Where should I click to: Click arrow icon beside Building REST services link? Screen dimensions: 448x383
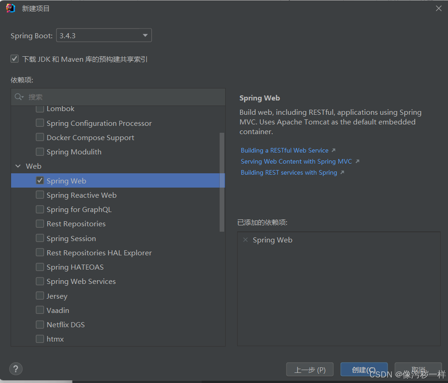click(x=342, y=172)
